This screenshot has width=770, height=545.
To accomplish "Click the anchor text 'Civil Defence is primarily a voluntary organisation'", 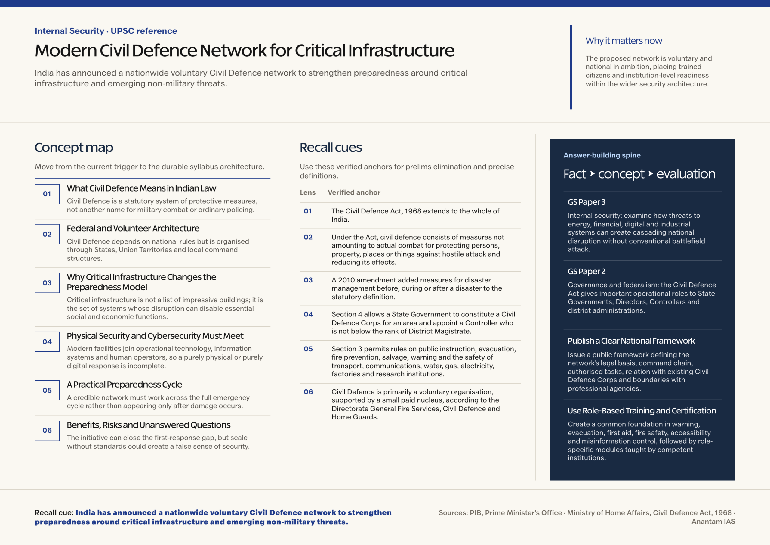I will click(415, 404).
